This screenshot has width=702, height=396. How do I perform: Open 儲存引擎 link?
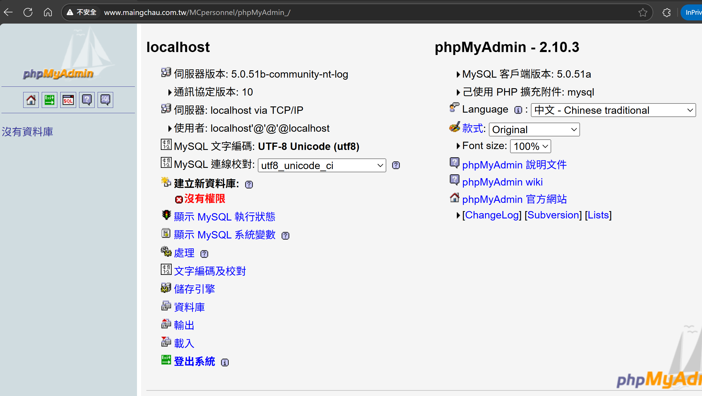point(195,289)
